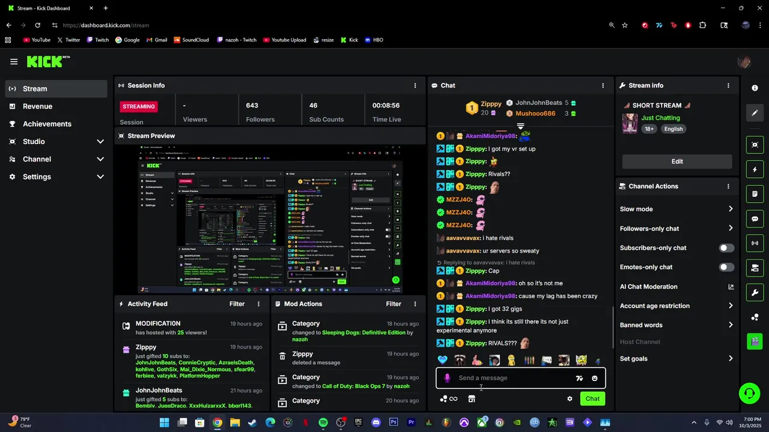The height and width of the screenshot is (432, 769).
Task: Open Steam from the Windows taskbar
Action: pos(252,422)
